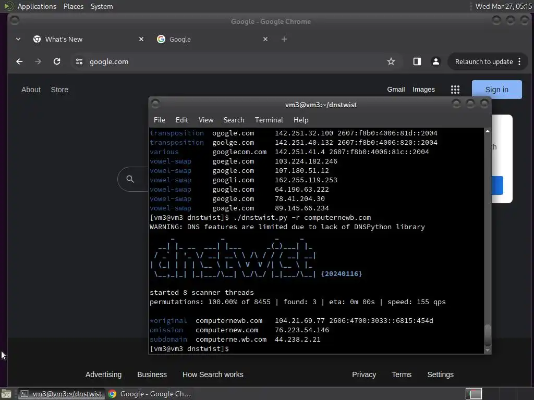The width and height of the screenshot is (534, 400).
Task: Click the show desktop icon in taskbar
Action: coord(6,394)
